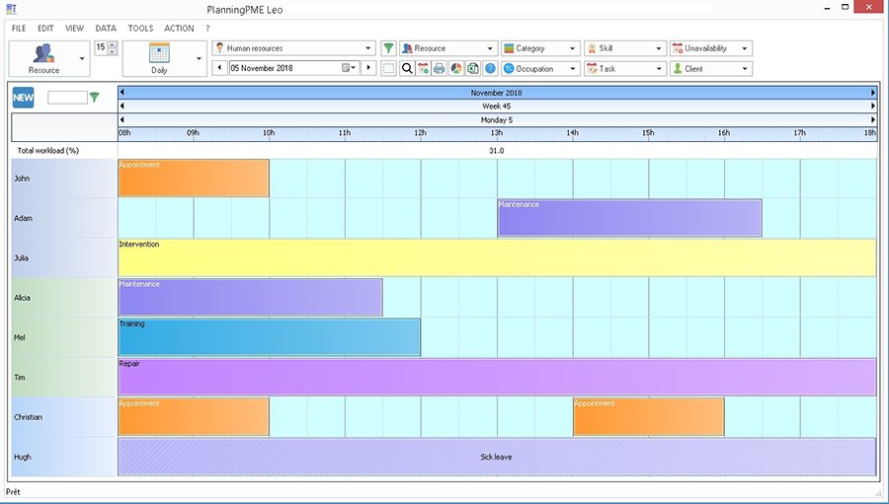Go to next day with right arrow
Screen dimensions: 889x504
[x=368, y=68]
